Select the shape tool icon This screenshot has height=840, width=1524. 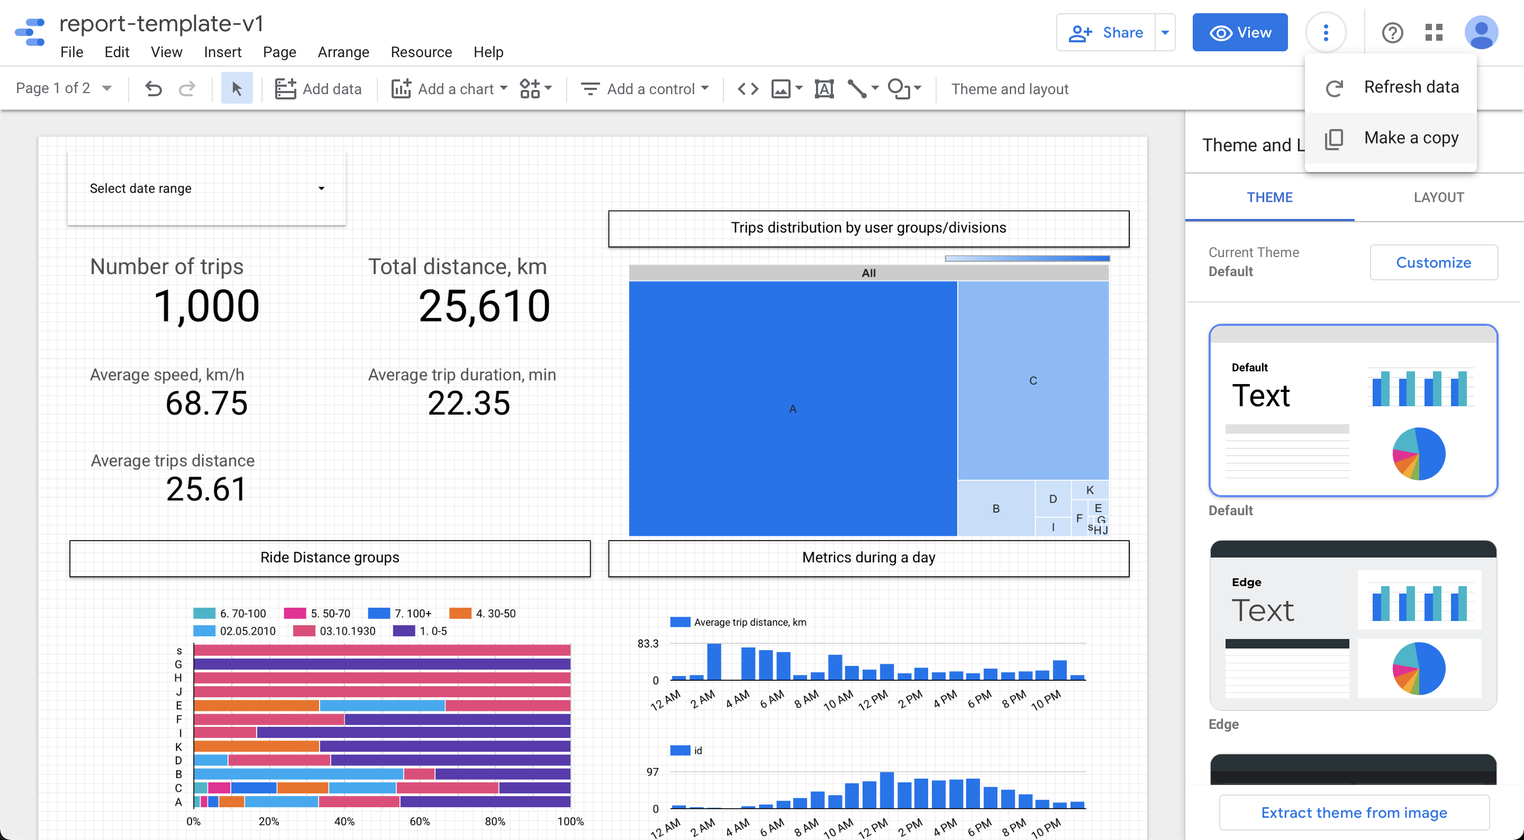coord(899,89)
